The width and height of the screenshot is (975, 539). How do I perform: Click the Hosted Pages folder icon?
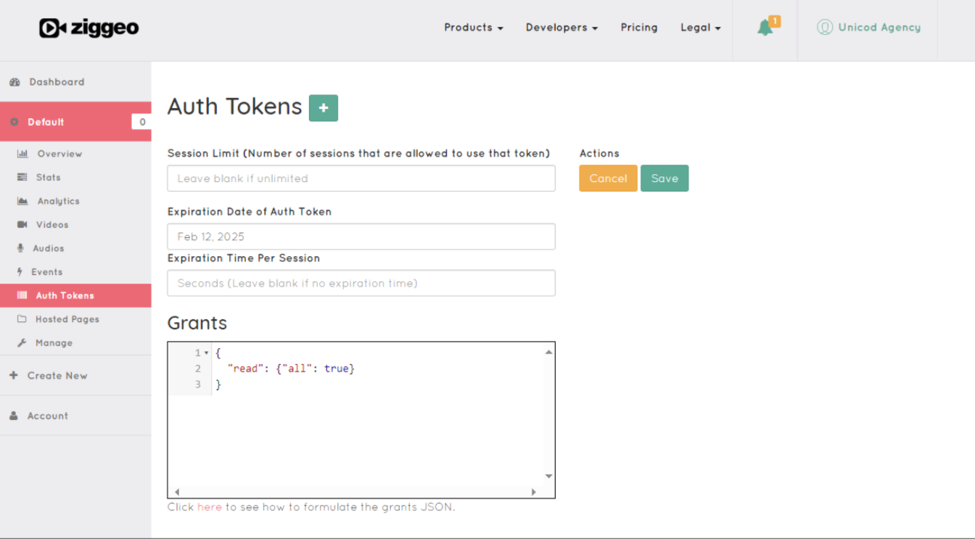(x=22, y=319)
